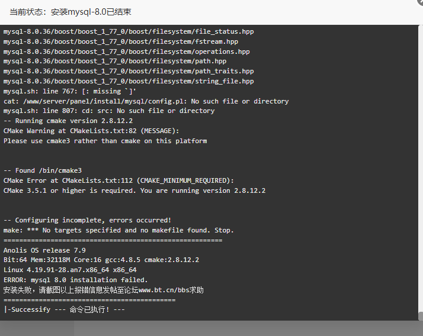Click the 'line 807: cd: src' error line

click(109, 111)
